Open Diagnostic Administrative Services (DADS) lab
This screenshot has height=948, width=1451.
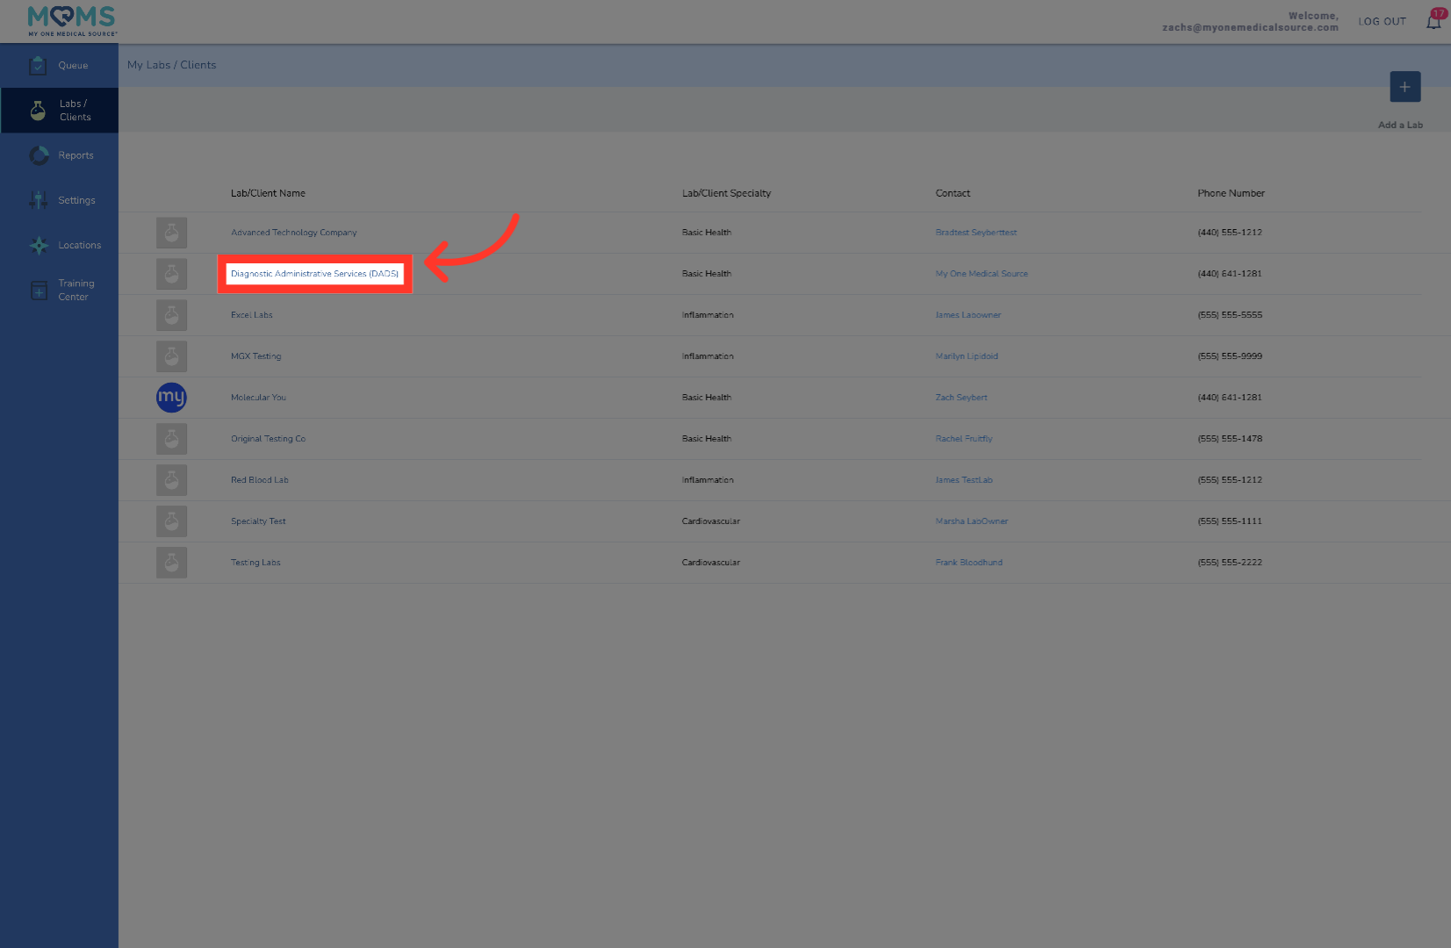pyautogui.click(x=314, y=274)
